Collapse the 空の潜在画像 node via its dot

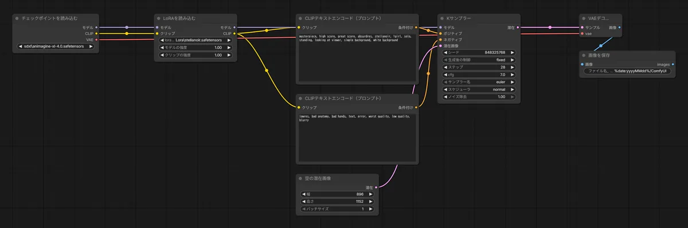point(300,178)
